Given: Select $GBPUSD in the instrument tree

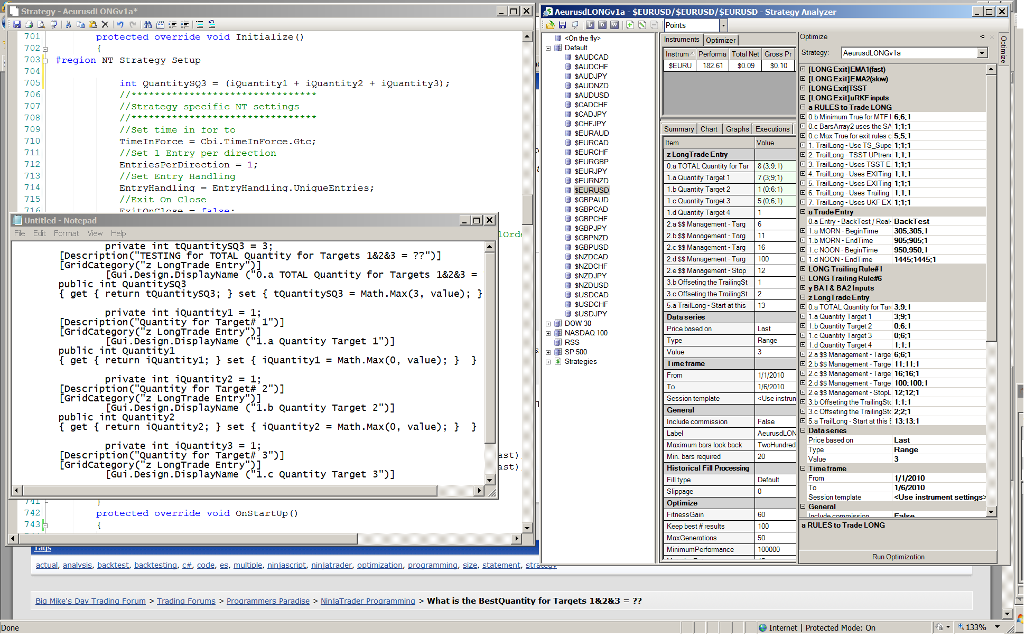Looking at the screenshot, I should pyautogui.click(x=591, y=247).
